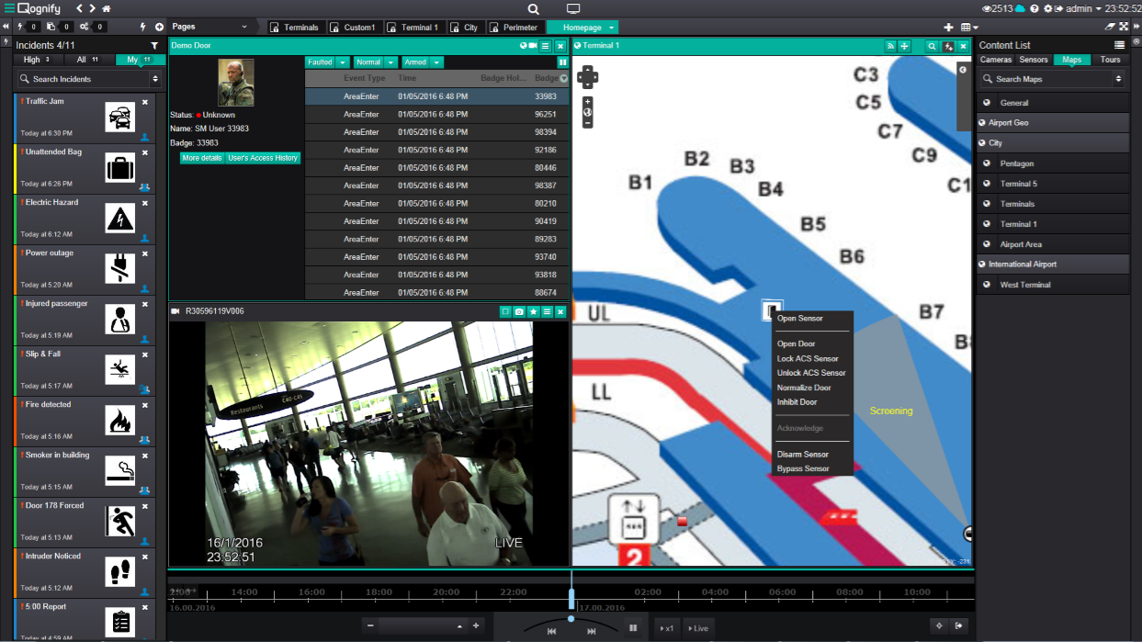Click the star favorite icon on the camera tile
This screenshot has width=1142, height=642.
coord(533,312)
